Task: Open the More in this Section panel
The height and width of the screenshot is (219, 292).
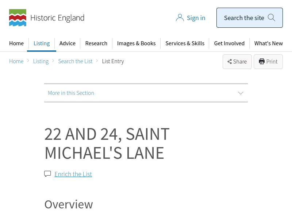Action: (71, 93)
